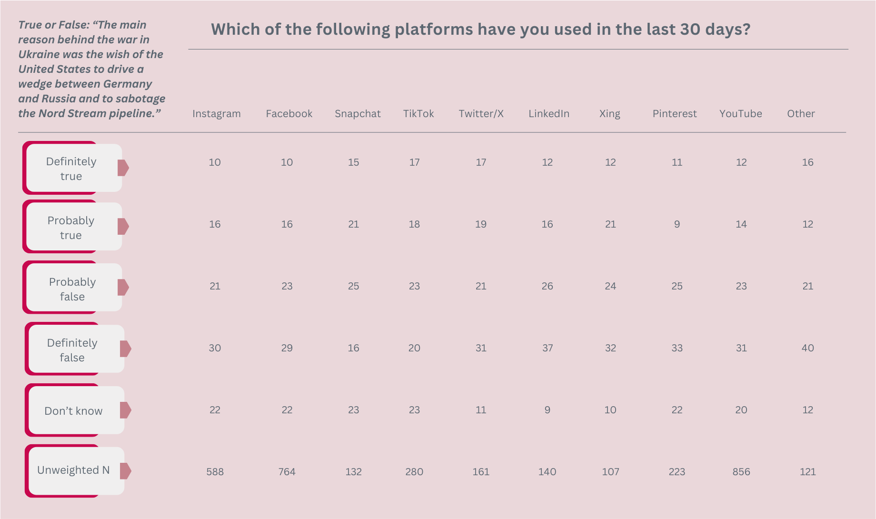Click the platforms question title
The width and height of the screenshot is (876, 519).
click(x=480, y=30)
